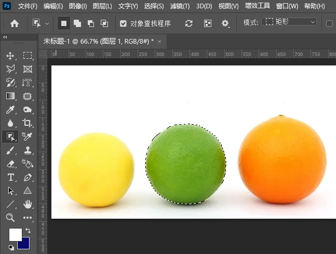Reset to default black and white colors

[x=11, y=248]
